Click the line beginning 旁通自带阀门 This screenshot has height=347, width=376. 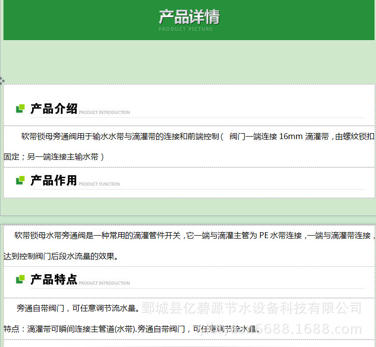(77, 308)
